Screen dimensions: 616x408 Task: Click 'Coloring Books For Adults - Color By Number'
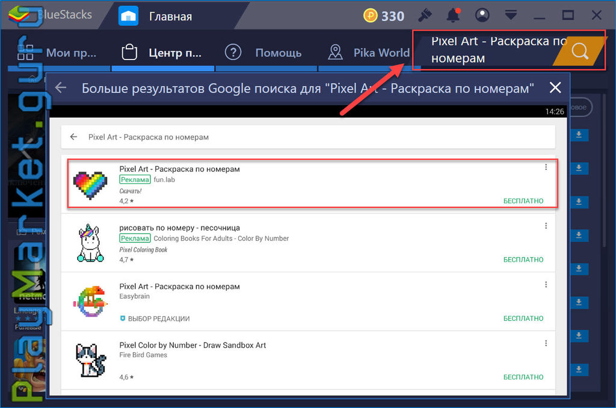[x=221, y=239]
